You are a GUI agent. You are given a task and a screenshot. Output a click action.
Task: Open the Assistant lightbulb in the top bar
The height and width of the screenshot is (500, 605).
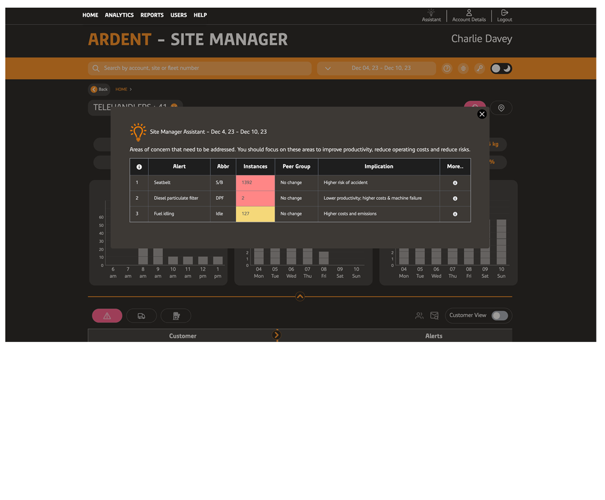[x=431, y=15]
